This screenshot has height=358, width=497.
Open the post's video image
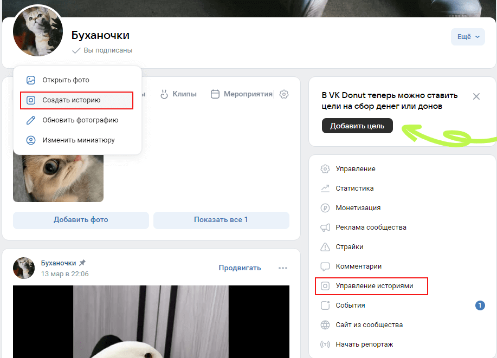click(x=151, y=322)
